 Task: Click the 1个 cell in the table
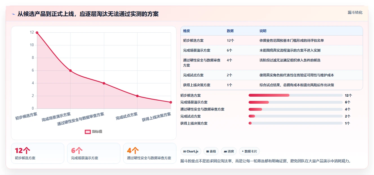point(230,85)
